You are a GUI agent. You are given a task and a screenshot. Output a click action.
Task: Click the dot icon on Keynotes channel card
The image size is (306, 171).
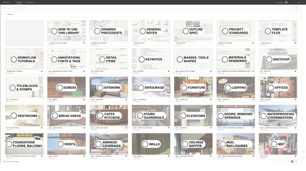[x=168, y=71]
